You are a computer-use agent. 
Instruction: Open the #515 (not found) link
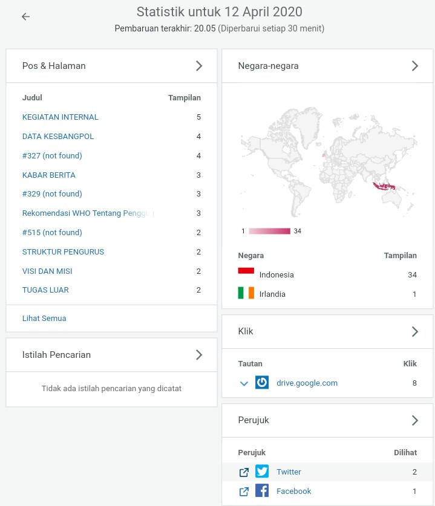click(x=52, y=233)
